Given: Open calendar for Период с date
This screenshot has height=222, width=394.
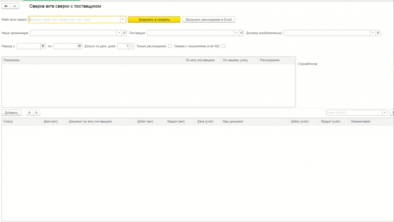Looking at the screenshot, I should point(43,46).
